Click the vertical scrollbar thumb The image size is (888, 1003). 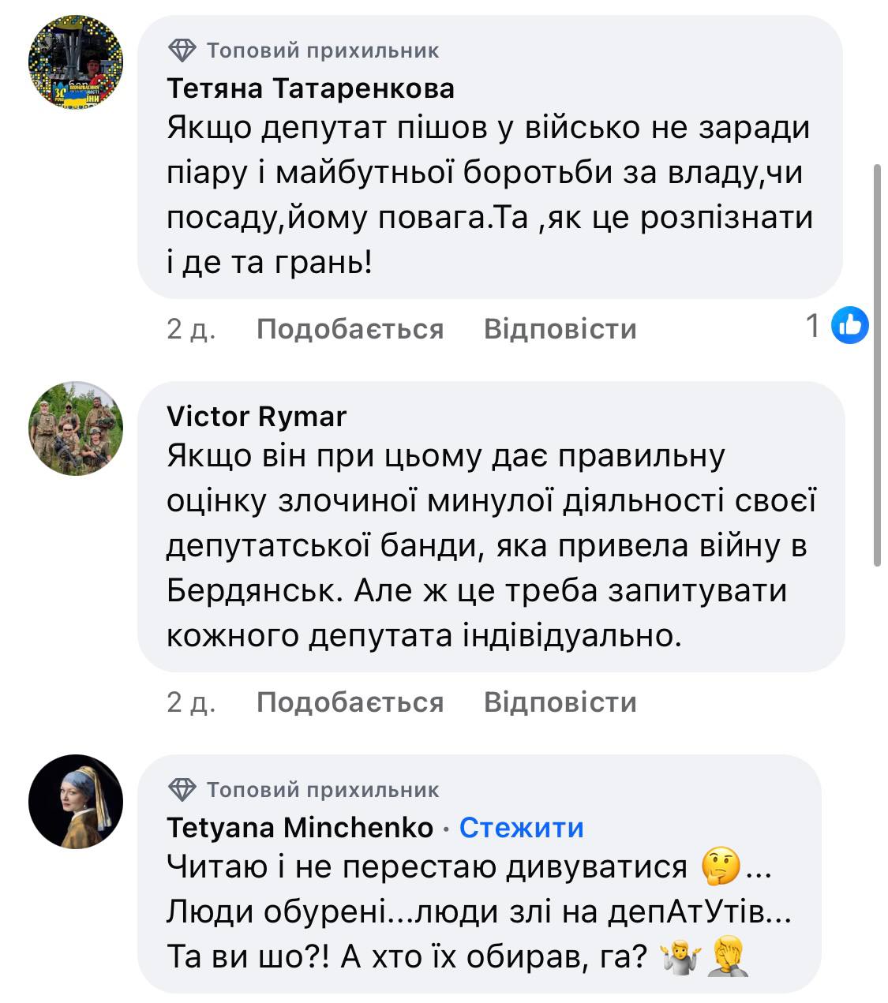[x=877, y=365]
